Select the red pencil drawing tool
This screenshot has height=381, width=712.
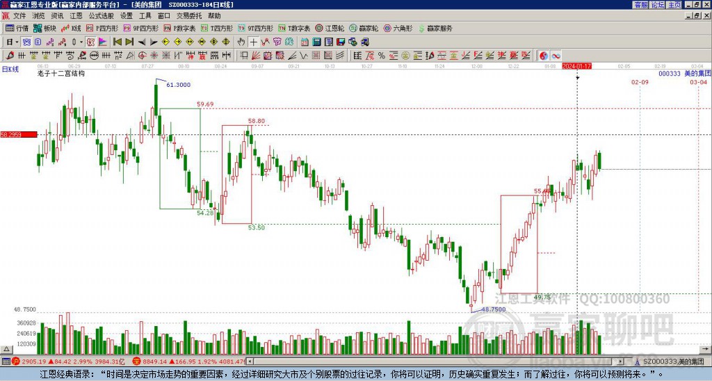point(10,56)
